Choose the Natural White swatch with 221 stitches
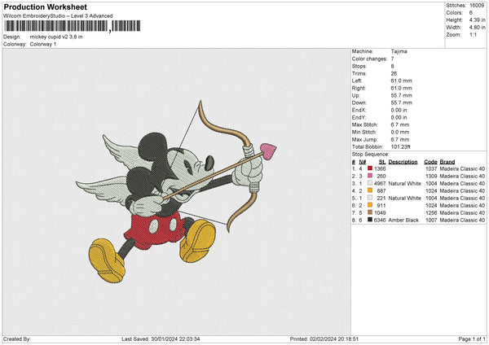 pos(370,198)
